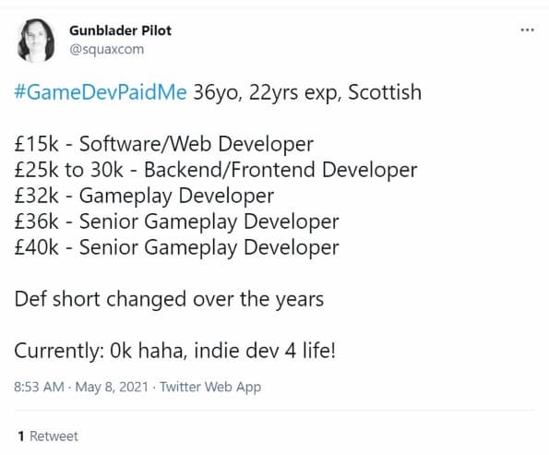Visit the @squaxcom handle

click(106, 50)
